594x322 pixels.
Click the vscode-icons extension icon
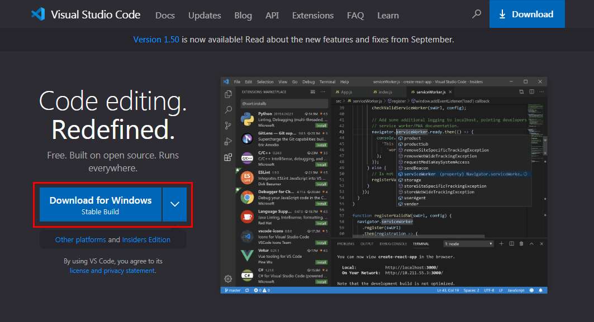tap(247, 237)
